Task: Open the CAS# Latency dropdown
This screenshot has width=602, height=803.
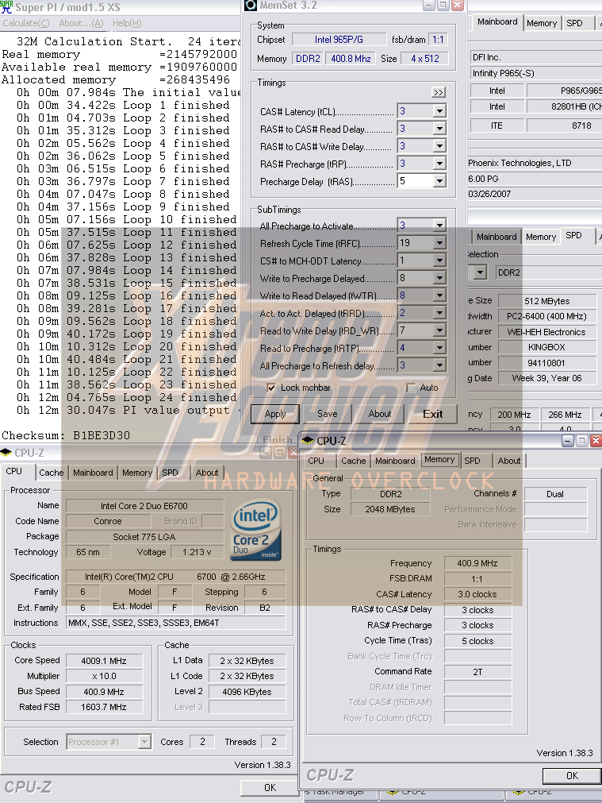Action: coord(439,111)
